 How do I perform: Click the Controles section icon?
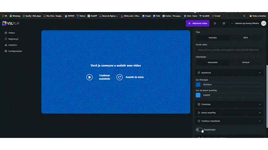(199, 104)
